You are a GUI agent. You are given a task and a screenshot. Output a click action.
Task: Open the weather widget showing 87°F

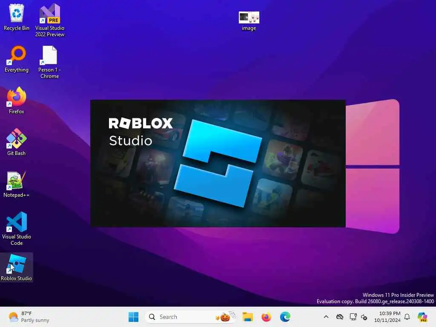[29, 317]
